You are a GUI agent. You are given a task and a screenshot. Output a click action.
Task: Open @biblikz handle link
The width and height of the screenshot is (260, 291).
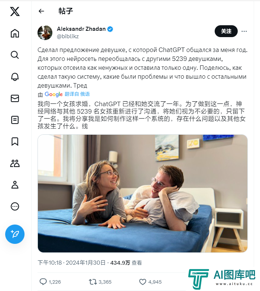[68, 36]
